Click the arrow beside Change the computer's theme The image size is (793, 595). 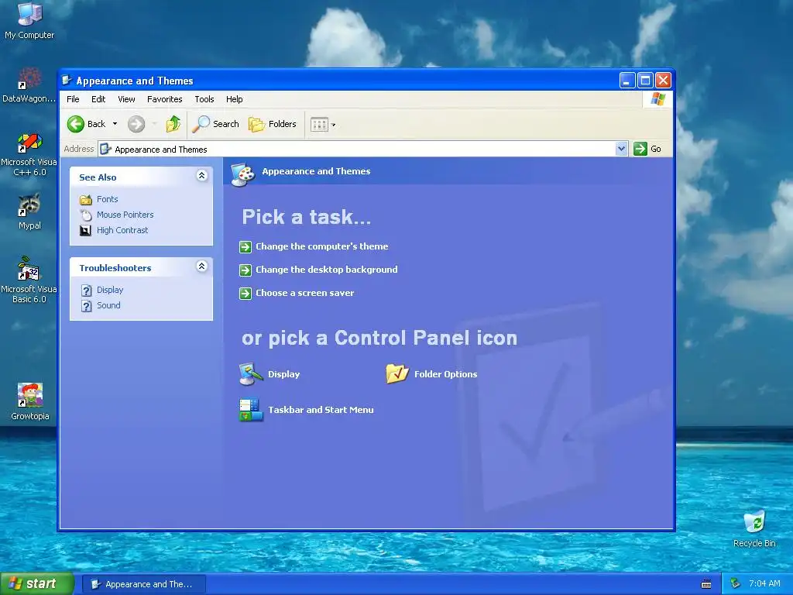(x=245, y=247)
